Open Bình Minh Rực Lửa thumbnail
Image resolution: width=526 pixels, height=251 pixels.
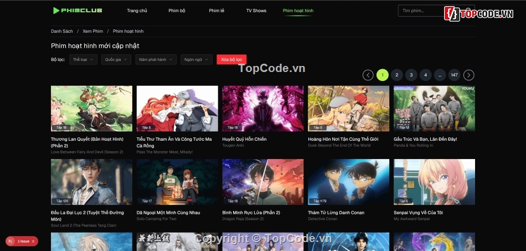tap(263, 182)
